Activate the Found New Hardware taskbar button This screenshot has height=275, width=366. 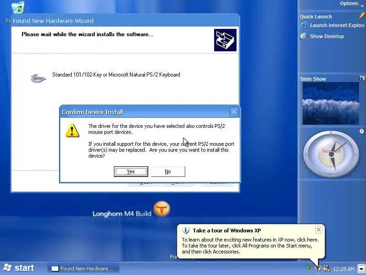pos(83,269)
